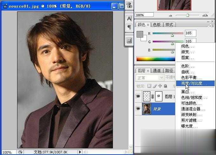This screenshot has height=155, width=216.
Task: Click the Navigator zoom field showing 100%
Action: pyautogui.click(x=144, y=15)
